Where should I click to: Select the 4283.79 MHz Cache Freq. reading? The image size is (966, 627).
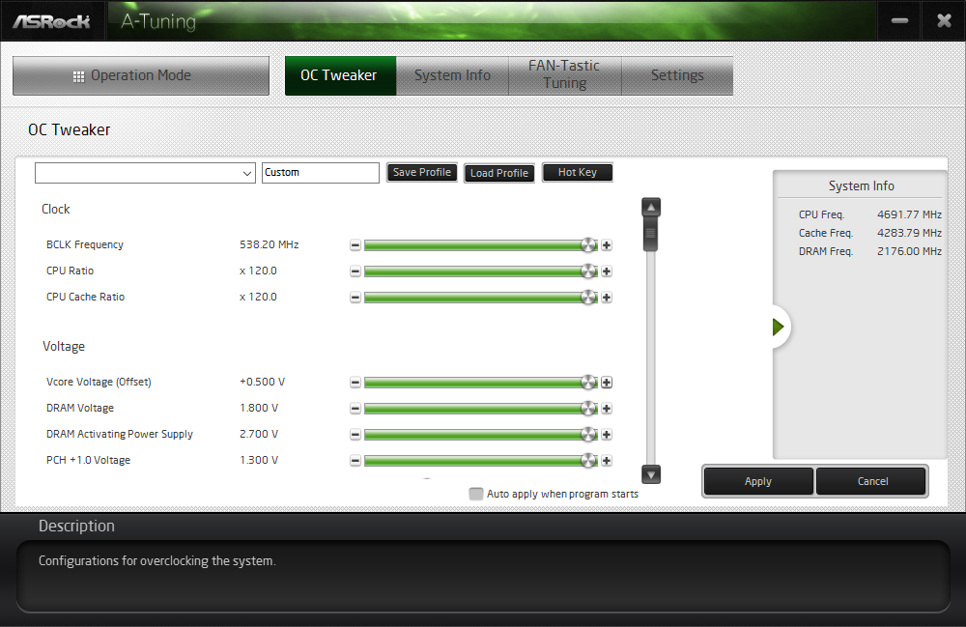click(909, 233)
